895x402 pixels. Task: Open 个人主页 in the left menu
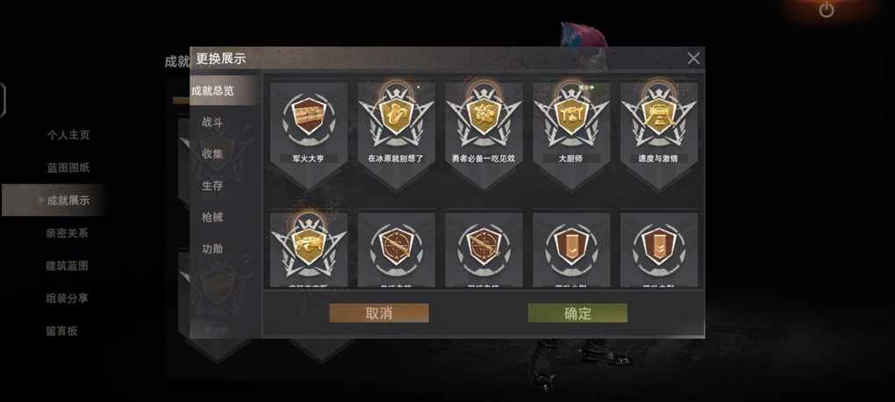tap(68, 135)
